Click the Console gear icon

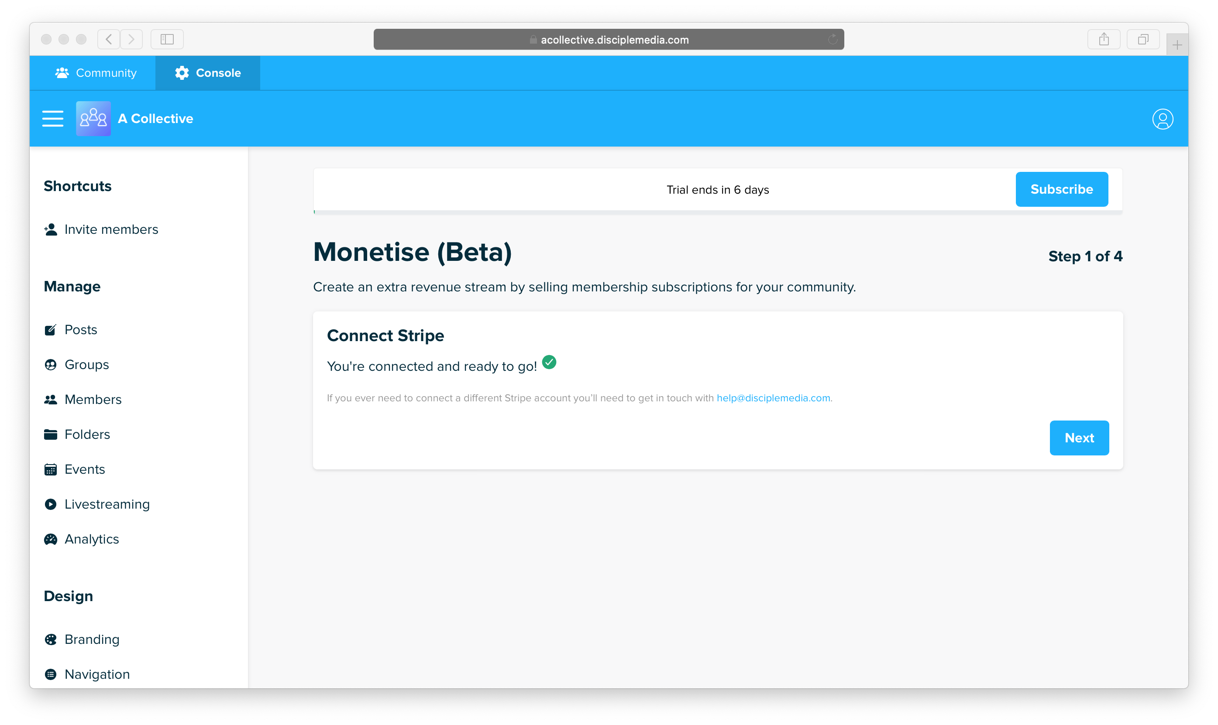[182, 73]
